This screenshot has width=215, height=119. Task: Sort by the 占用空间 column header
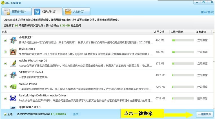(x=159, y=32)
